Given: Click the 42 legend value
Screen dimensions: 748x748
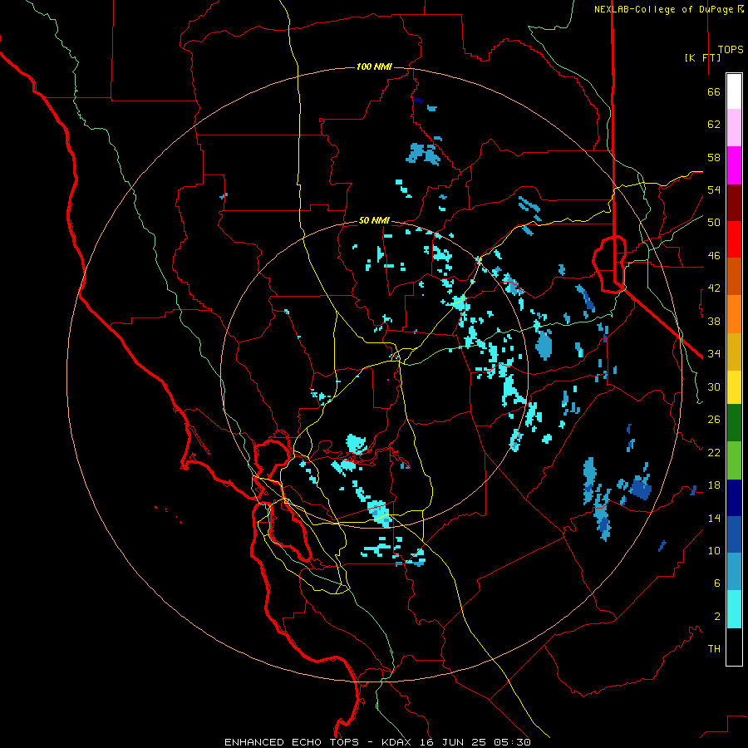Looking at the screenshot, I should tap(714, 288).
